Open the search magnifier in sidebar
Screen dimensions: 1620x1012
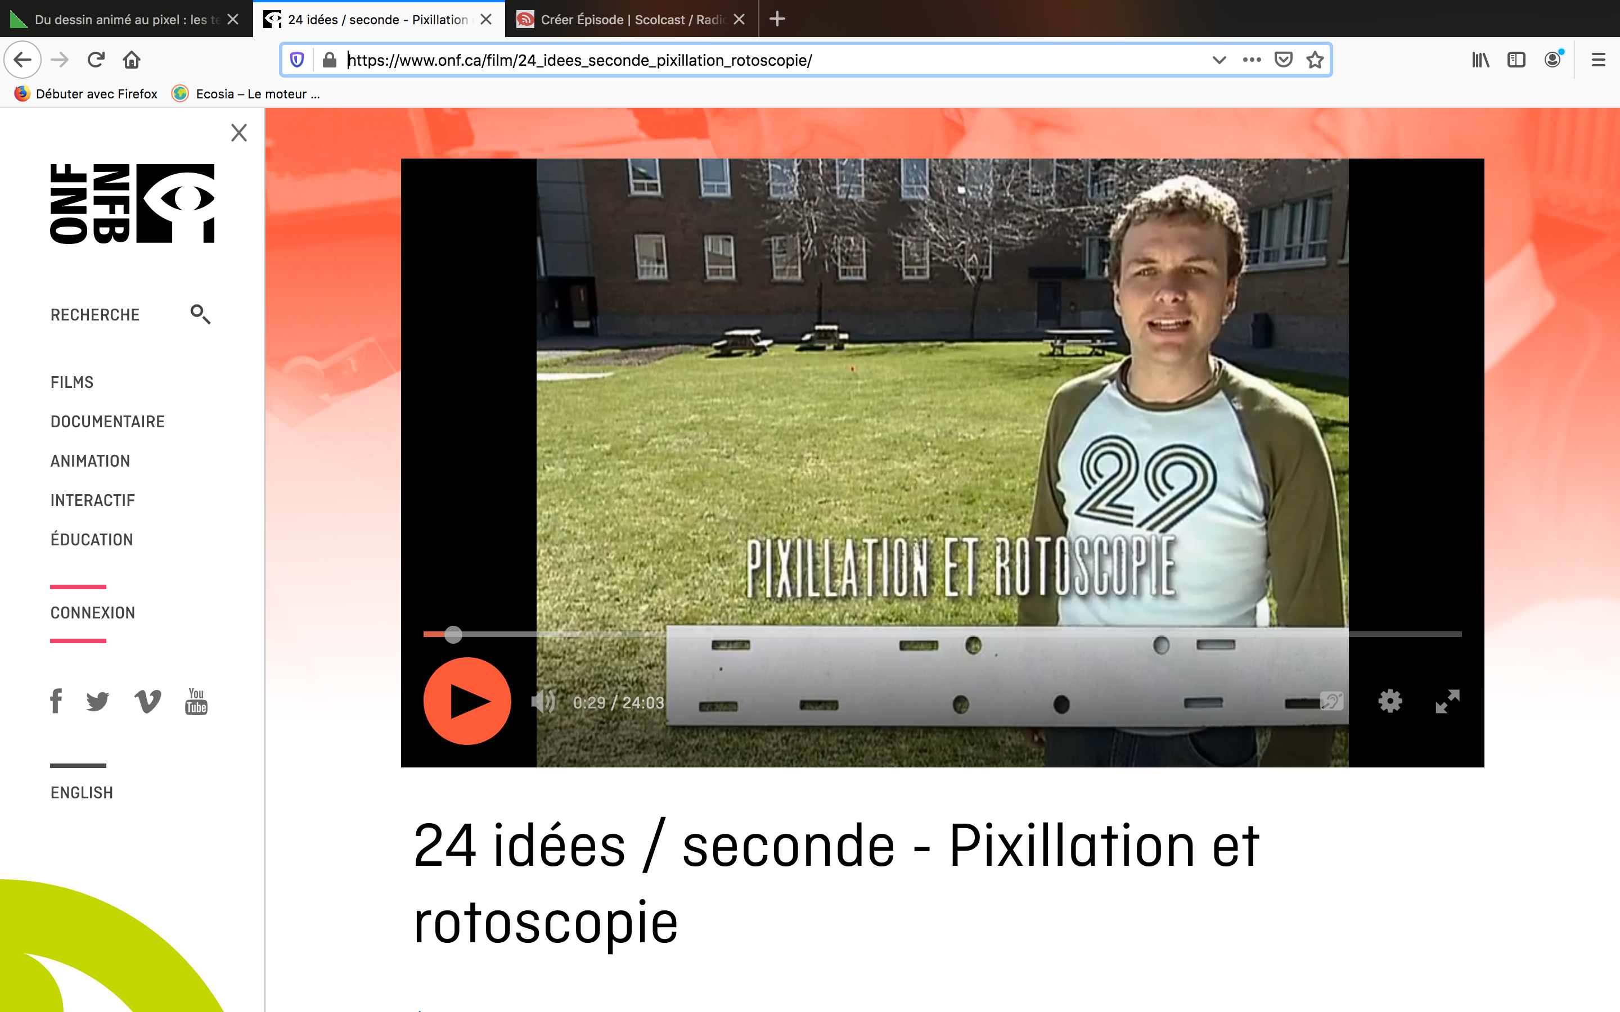200,314
